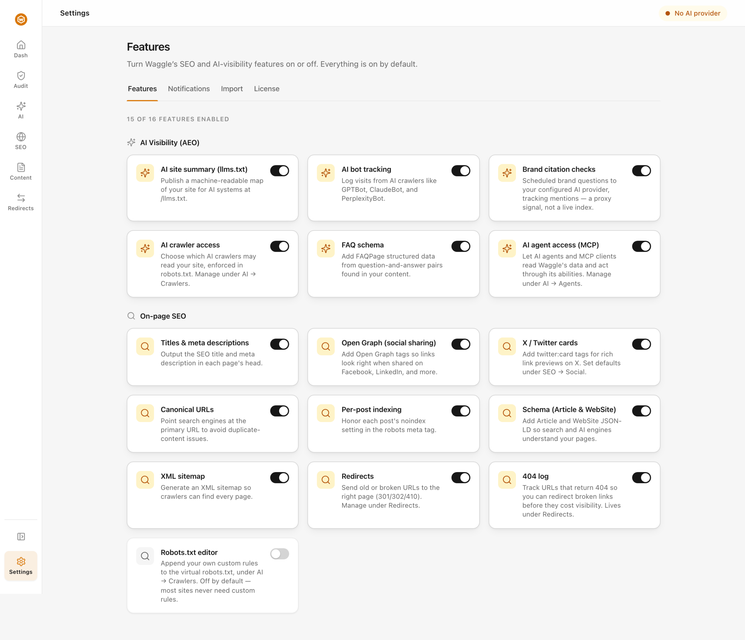Disable the 404 log toggle
Viewport: 745px width, 640px height.
point(641,478)
